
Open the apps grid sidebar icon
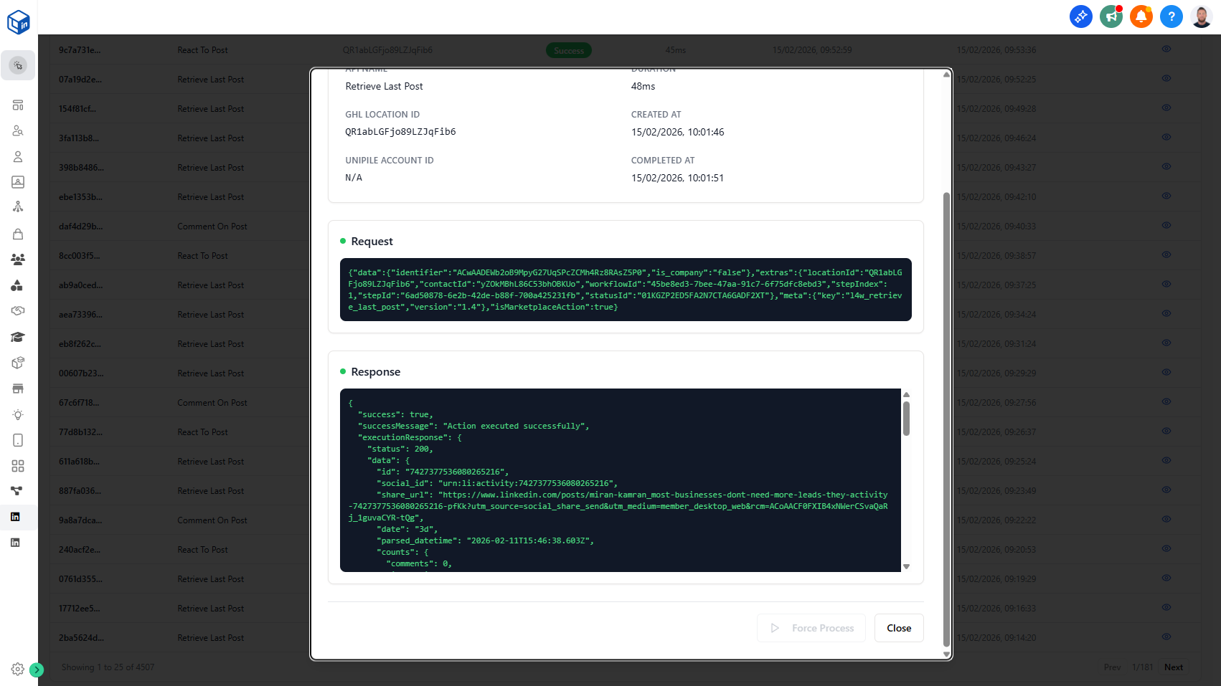coord(18,465)
